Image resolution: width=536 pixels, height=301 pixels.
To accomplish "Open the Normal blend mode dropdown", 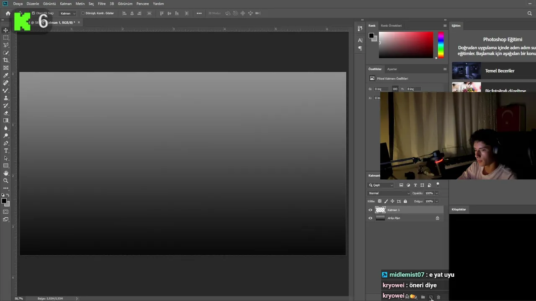I will (x=389, y=193).
